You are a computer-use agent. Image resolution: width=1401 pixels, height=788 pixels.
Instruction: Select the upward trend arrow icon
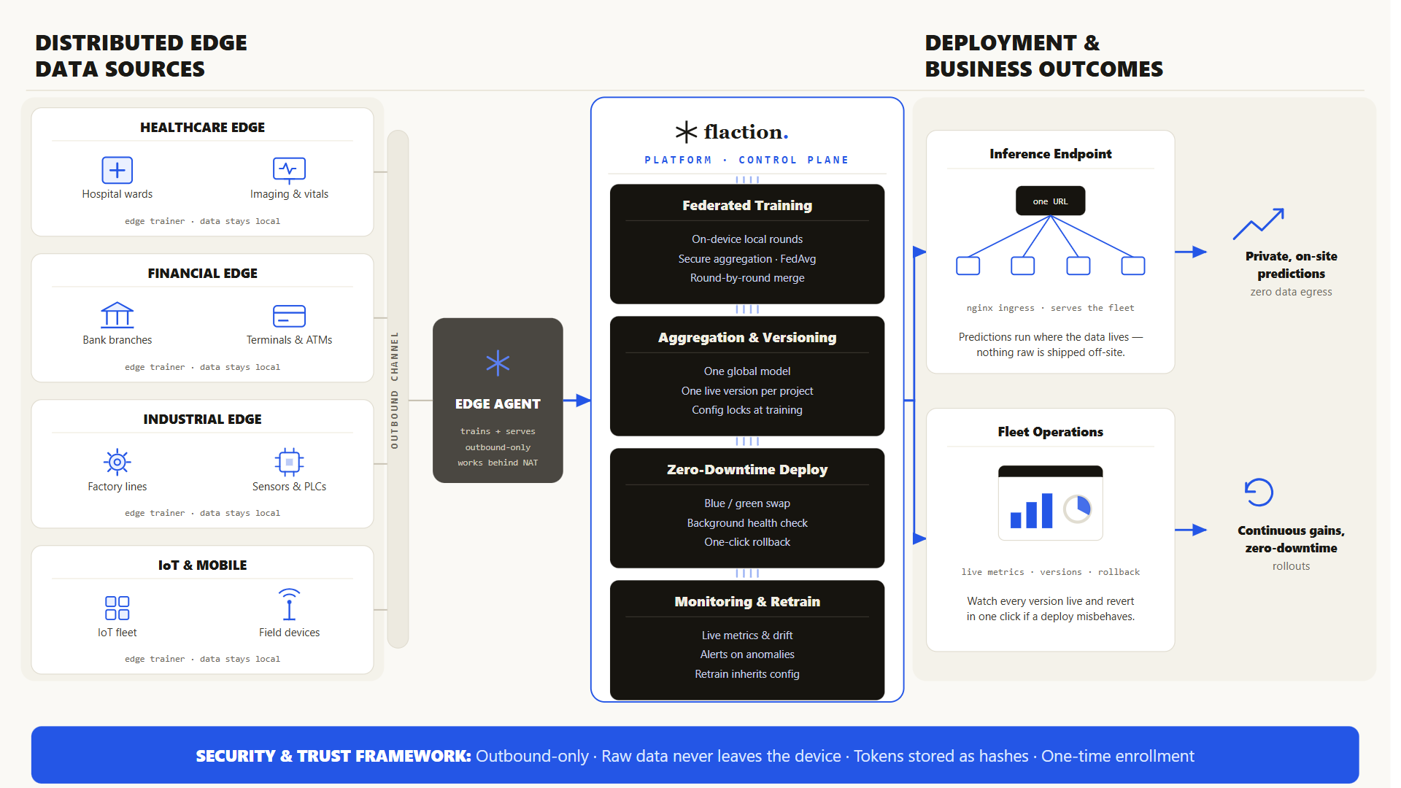pyautogui.click(x=1259, y=224)
